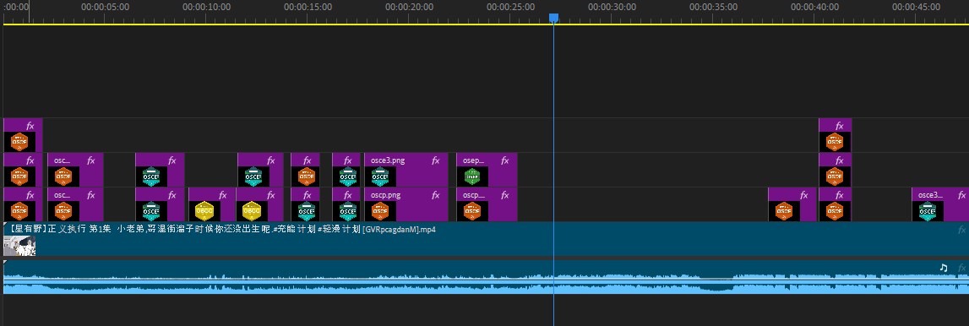
Task: Select the first yellow badge clip thumbnail
Action: (x=204, y=210)
